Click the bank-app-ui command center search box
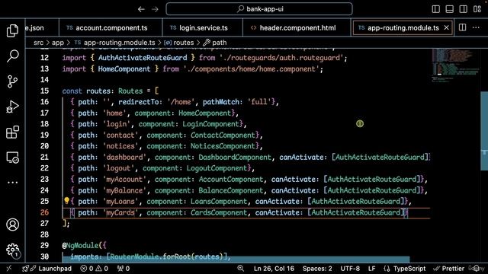Viewport: 488px width, 274px height. tap(259, 9)
